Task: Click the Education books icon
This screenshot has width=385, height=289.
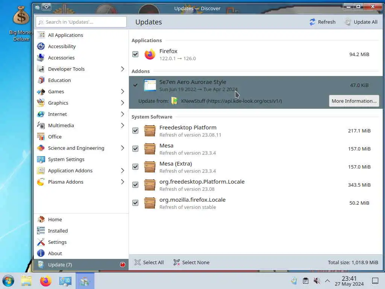Action: 41,80
